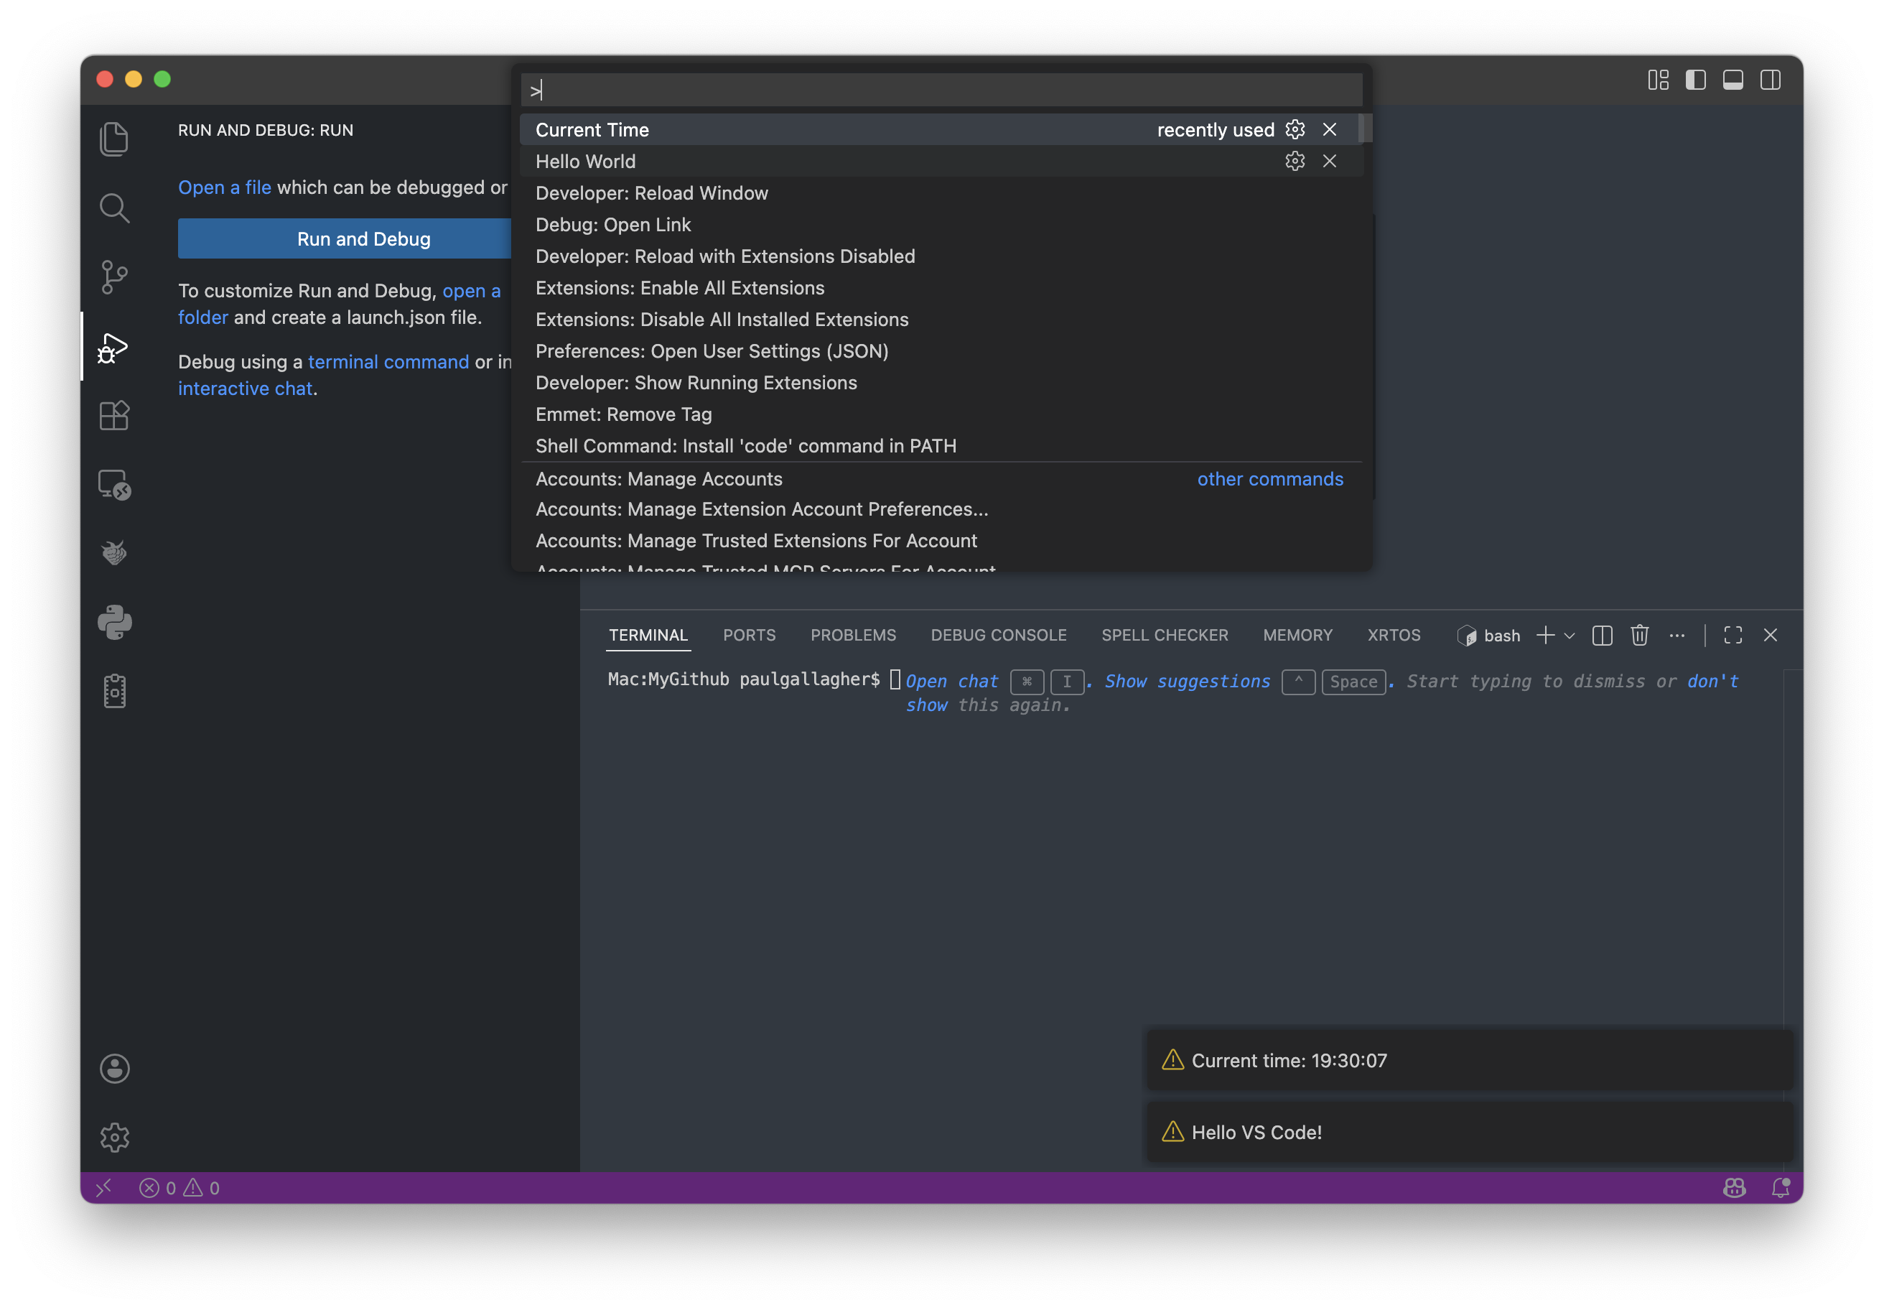The image size is (1884, 1310).
Task: Toggle the primary side bar visibility
Action: pyautogui.click(x=1695, y=80)
